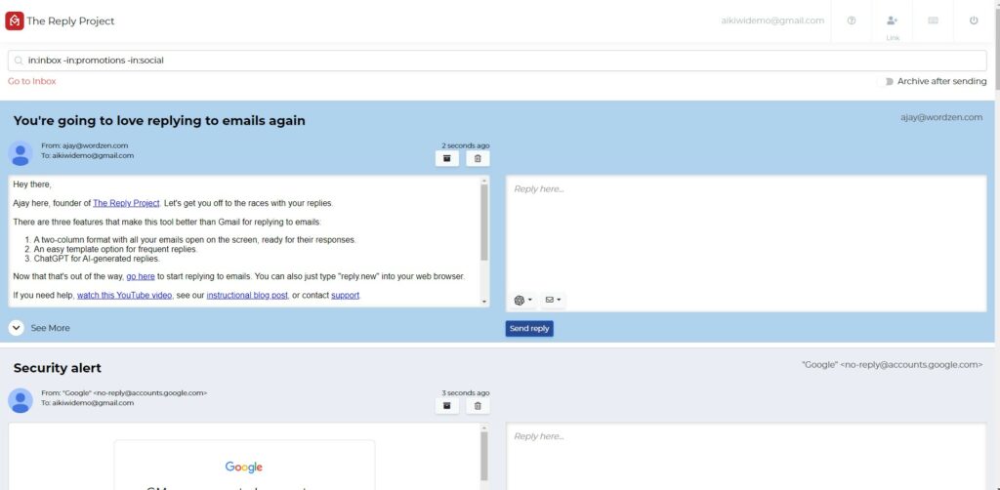This screenshot has height=490, width=1000.
Task: Click Google logo in Security alert email
Action: coord(243,467)
